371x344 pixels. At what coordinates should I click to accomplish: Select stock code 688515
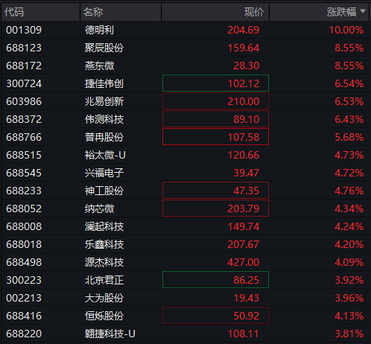click(x=24, y=155)
